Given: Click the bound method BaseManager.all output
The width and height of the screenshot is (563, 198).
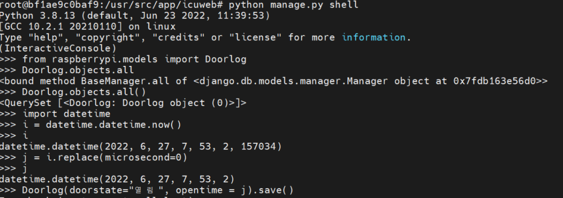Looking at the screenshot, I should tap(274, 81).
